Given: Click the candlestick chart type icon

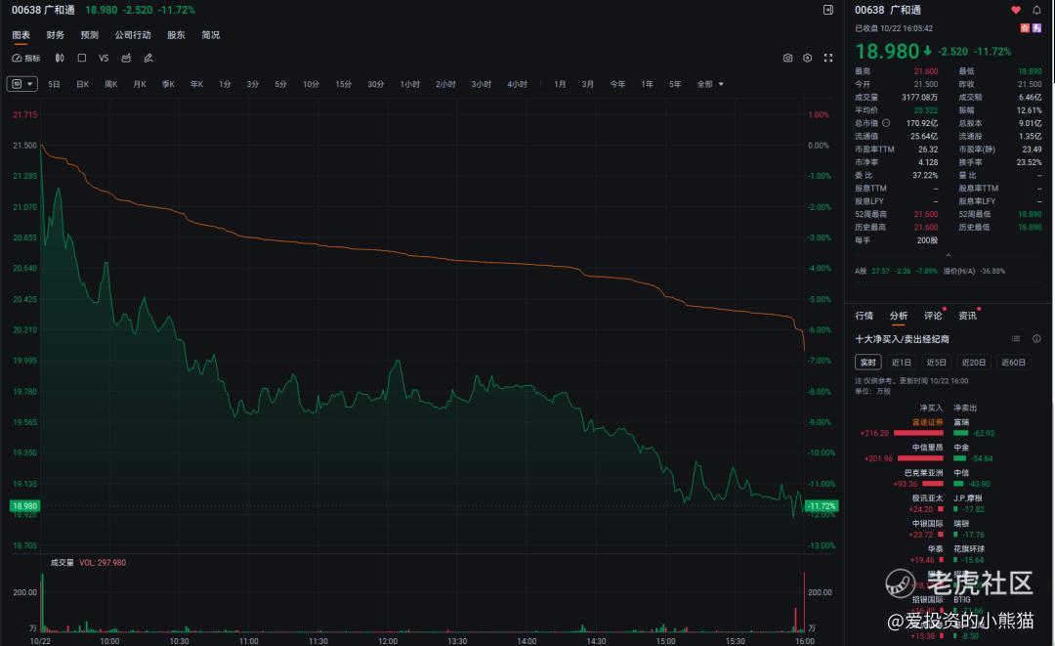Looking at the screenshot, I should [60, 58].
